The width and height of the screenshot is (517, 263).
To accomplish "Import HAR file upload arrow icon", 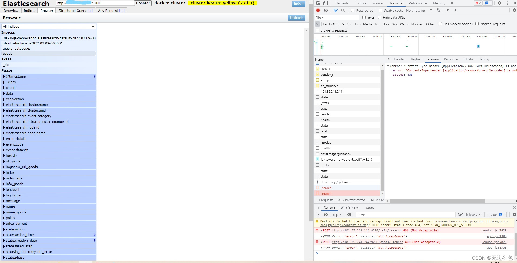I will pyautogui.click(x=448, y=10).
